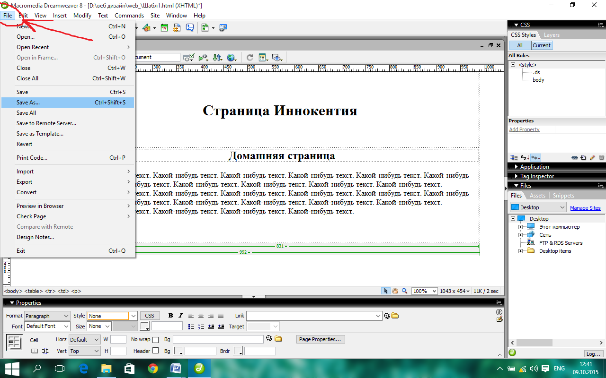
Task: Click the Properties panel help icon
Action: [499, 312]
